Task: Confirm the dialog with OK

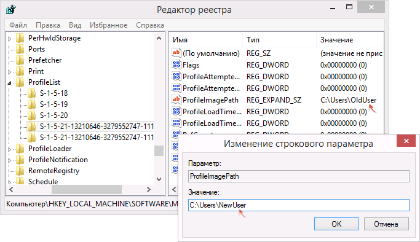Action: tap(336, 224)
